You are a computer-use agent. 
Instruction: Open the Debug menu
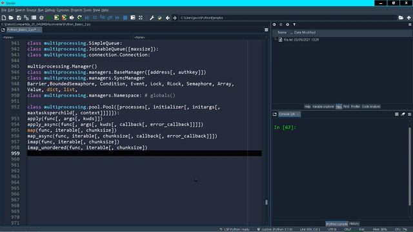click(50, 10)
